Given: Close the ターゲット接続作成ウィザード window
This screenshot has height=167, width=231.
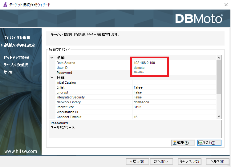Looking at the screenshot, I should 226,5.
